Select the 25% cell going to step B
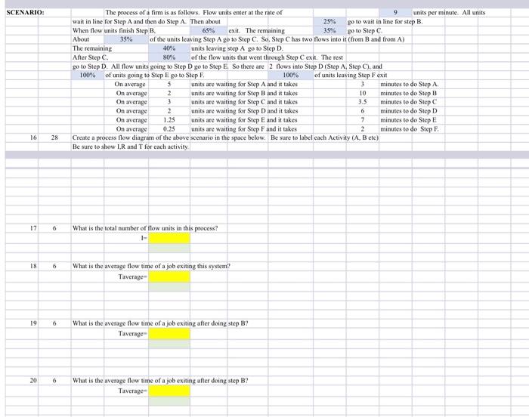 pyautogui.click(x=329, y=22)
